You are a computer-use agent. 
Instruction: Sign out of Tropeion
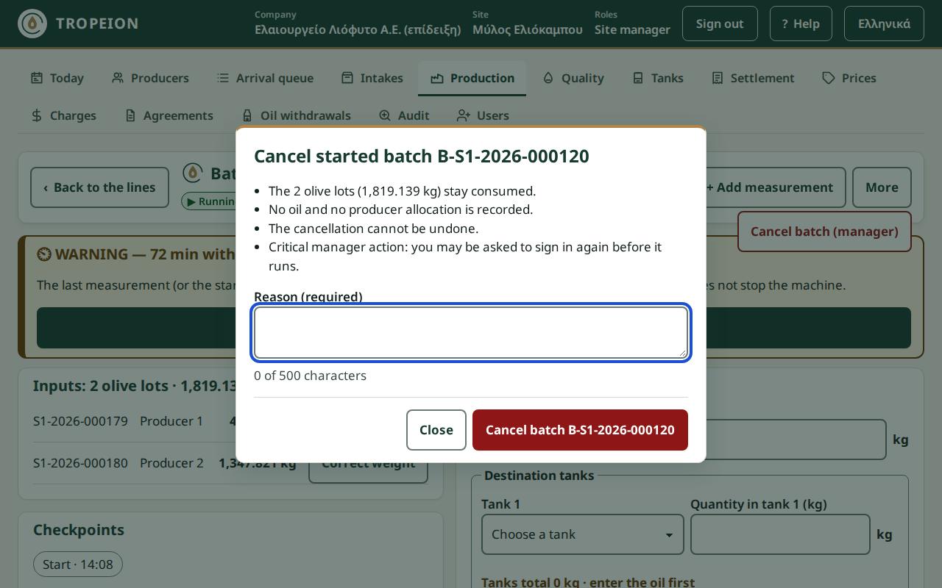[x=720, y=24]
